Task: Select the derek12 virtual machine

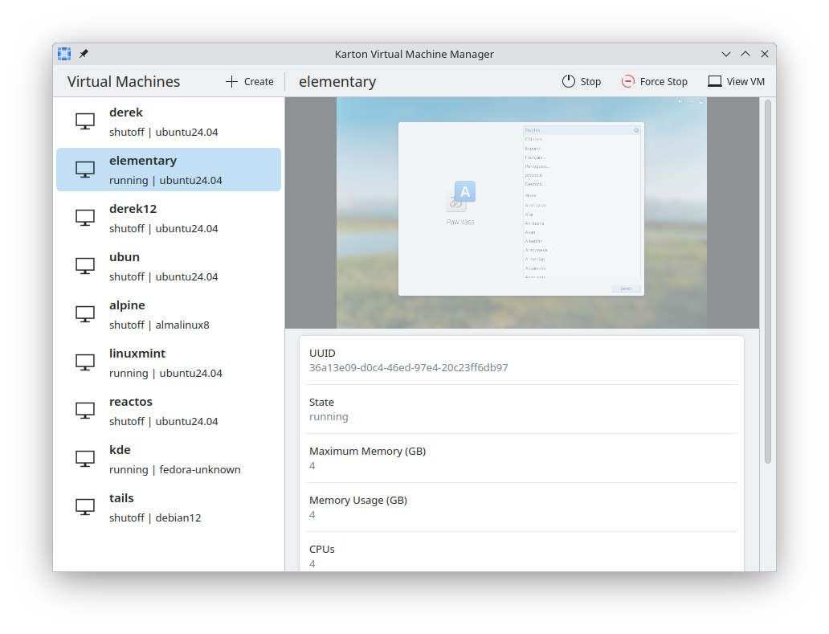Action: [x=169, y=218]
